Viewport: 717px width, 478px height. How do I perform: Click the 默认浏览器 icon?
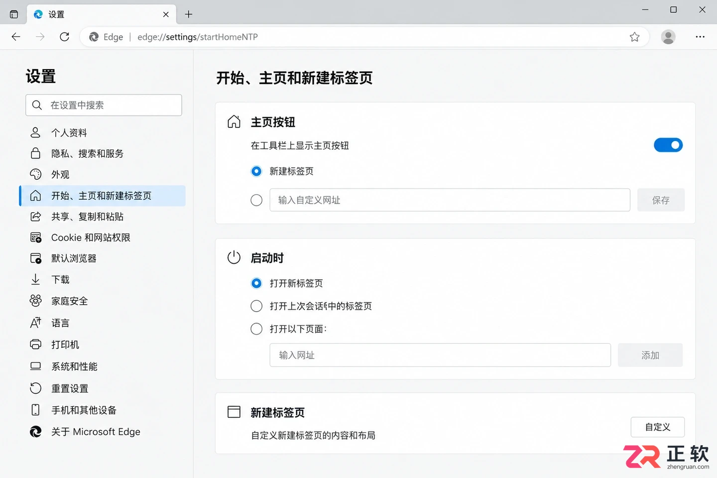point(36,258)
